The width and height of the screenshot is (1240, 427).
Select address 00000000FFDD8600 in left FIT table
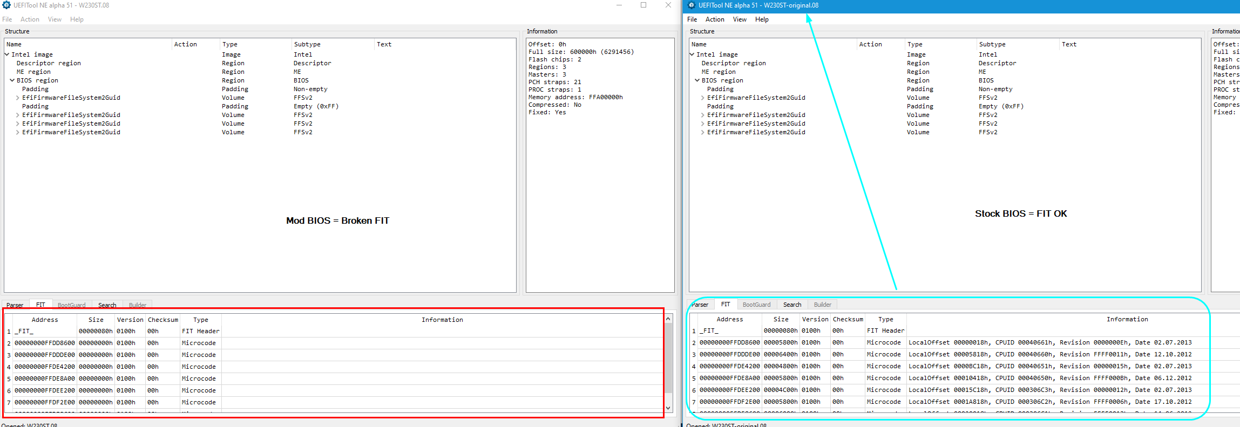coord(45,343)
